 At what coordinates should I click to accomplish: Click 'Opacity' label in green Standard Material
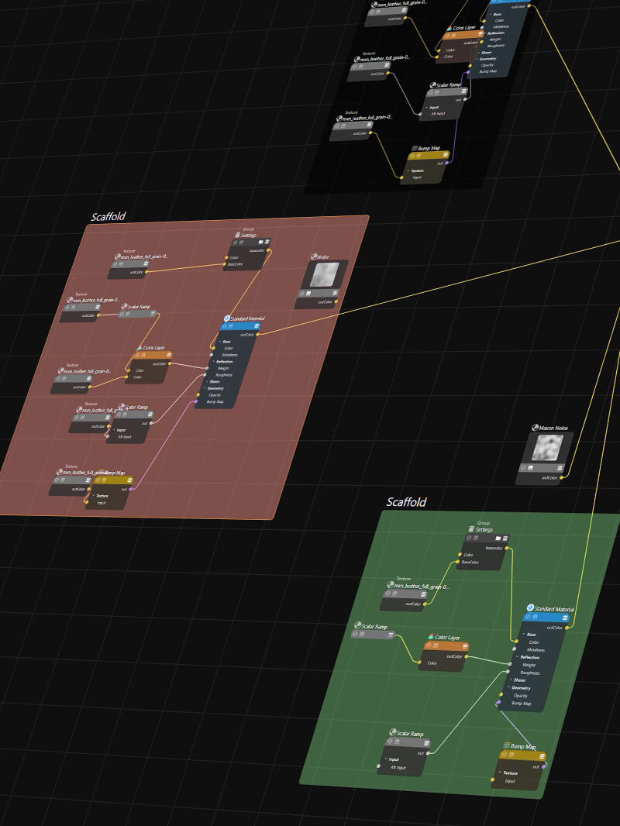[521, 695]
